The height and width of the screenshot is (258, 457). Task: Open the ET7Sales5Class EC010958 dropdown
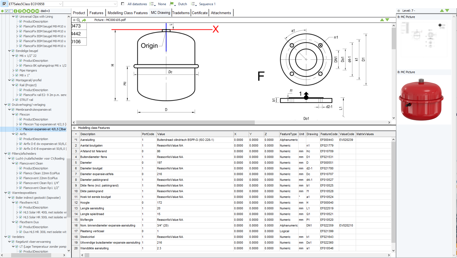point(60,4)
